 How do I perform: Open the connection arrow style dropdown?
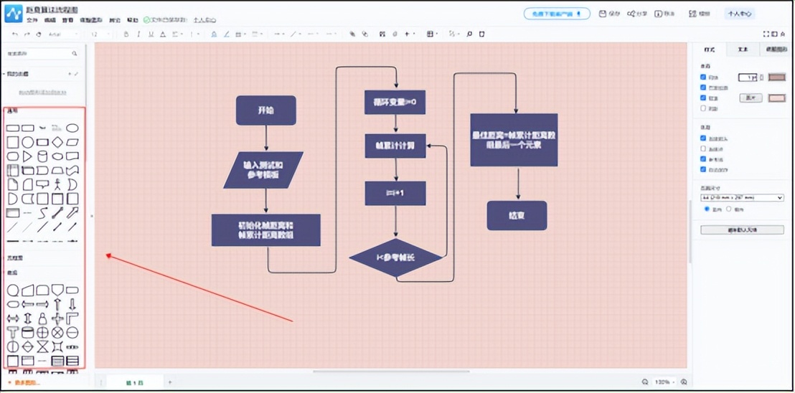coord(279,34)
